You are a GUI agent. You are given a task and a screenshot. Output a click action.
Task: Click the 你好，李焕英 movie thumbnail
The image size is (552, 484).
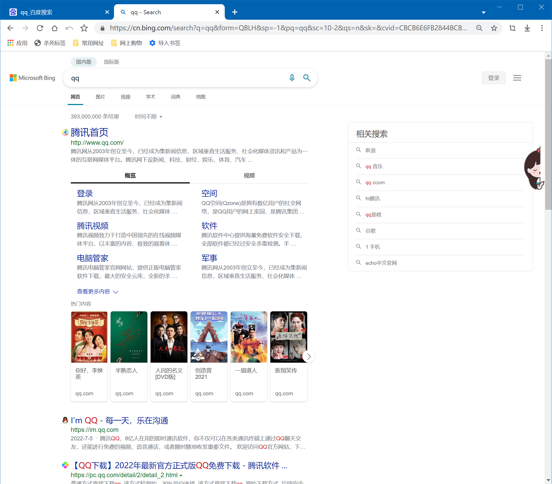pyautogui.click(x=89, y=337)
